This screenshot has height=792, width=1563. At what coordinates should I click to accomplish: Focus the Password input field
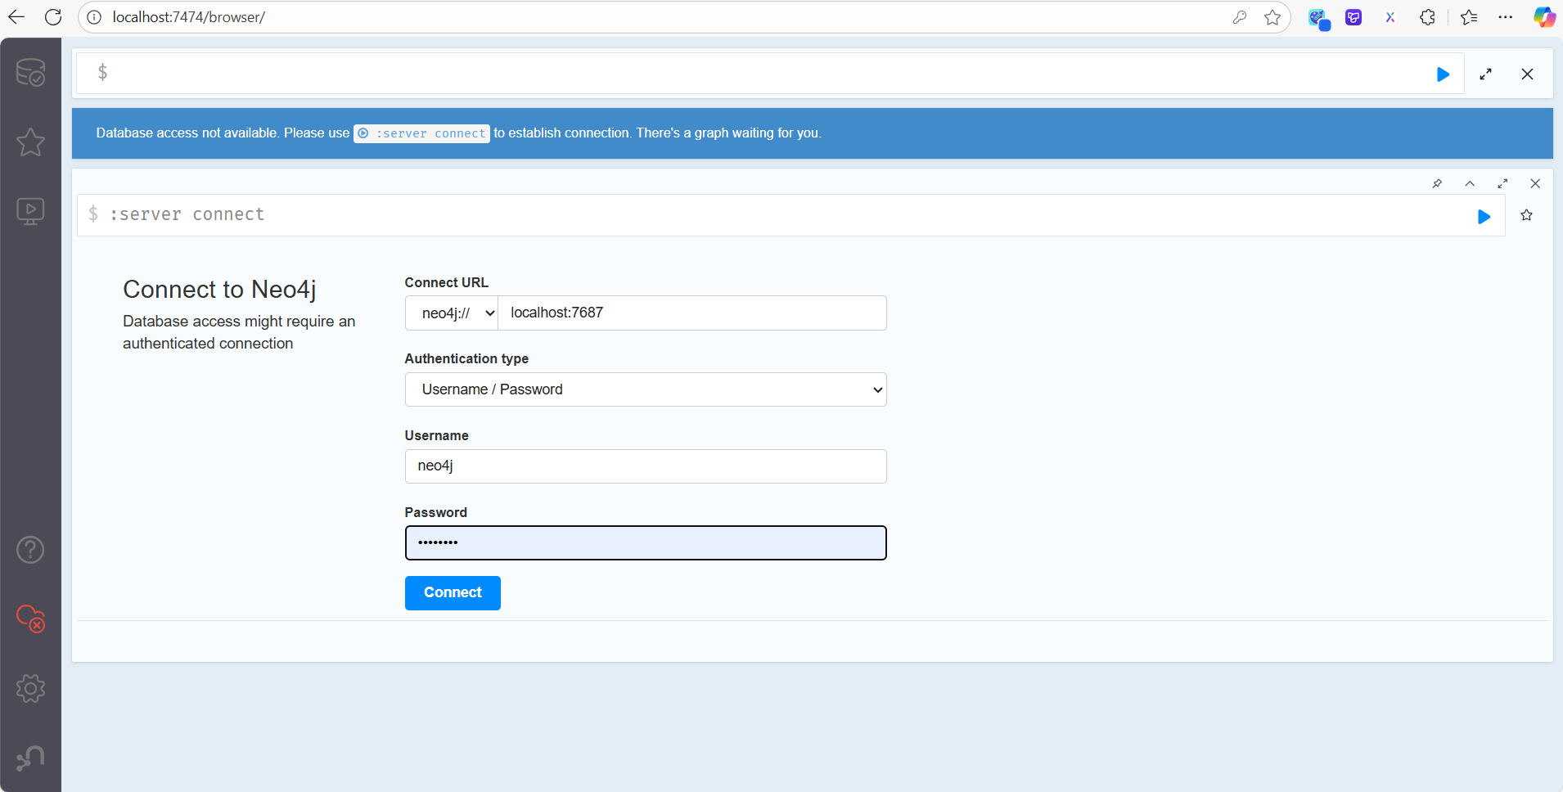click(x=646, y=543)
